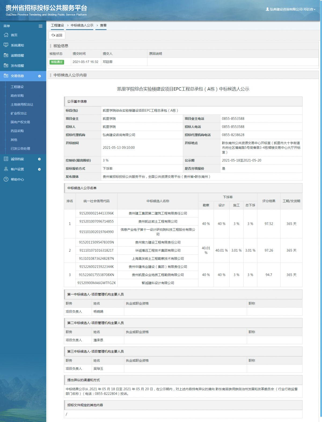Viewport: 322px width, 422px height.
Task: Click 贵州凯达岩土工程有限公司 cell
Action: (158, 221)
